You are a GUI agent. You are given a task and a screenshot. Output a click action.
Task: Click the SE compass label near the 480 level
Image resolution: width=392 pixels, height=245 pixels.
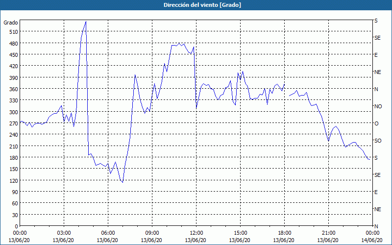click(377, 38)
